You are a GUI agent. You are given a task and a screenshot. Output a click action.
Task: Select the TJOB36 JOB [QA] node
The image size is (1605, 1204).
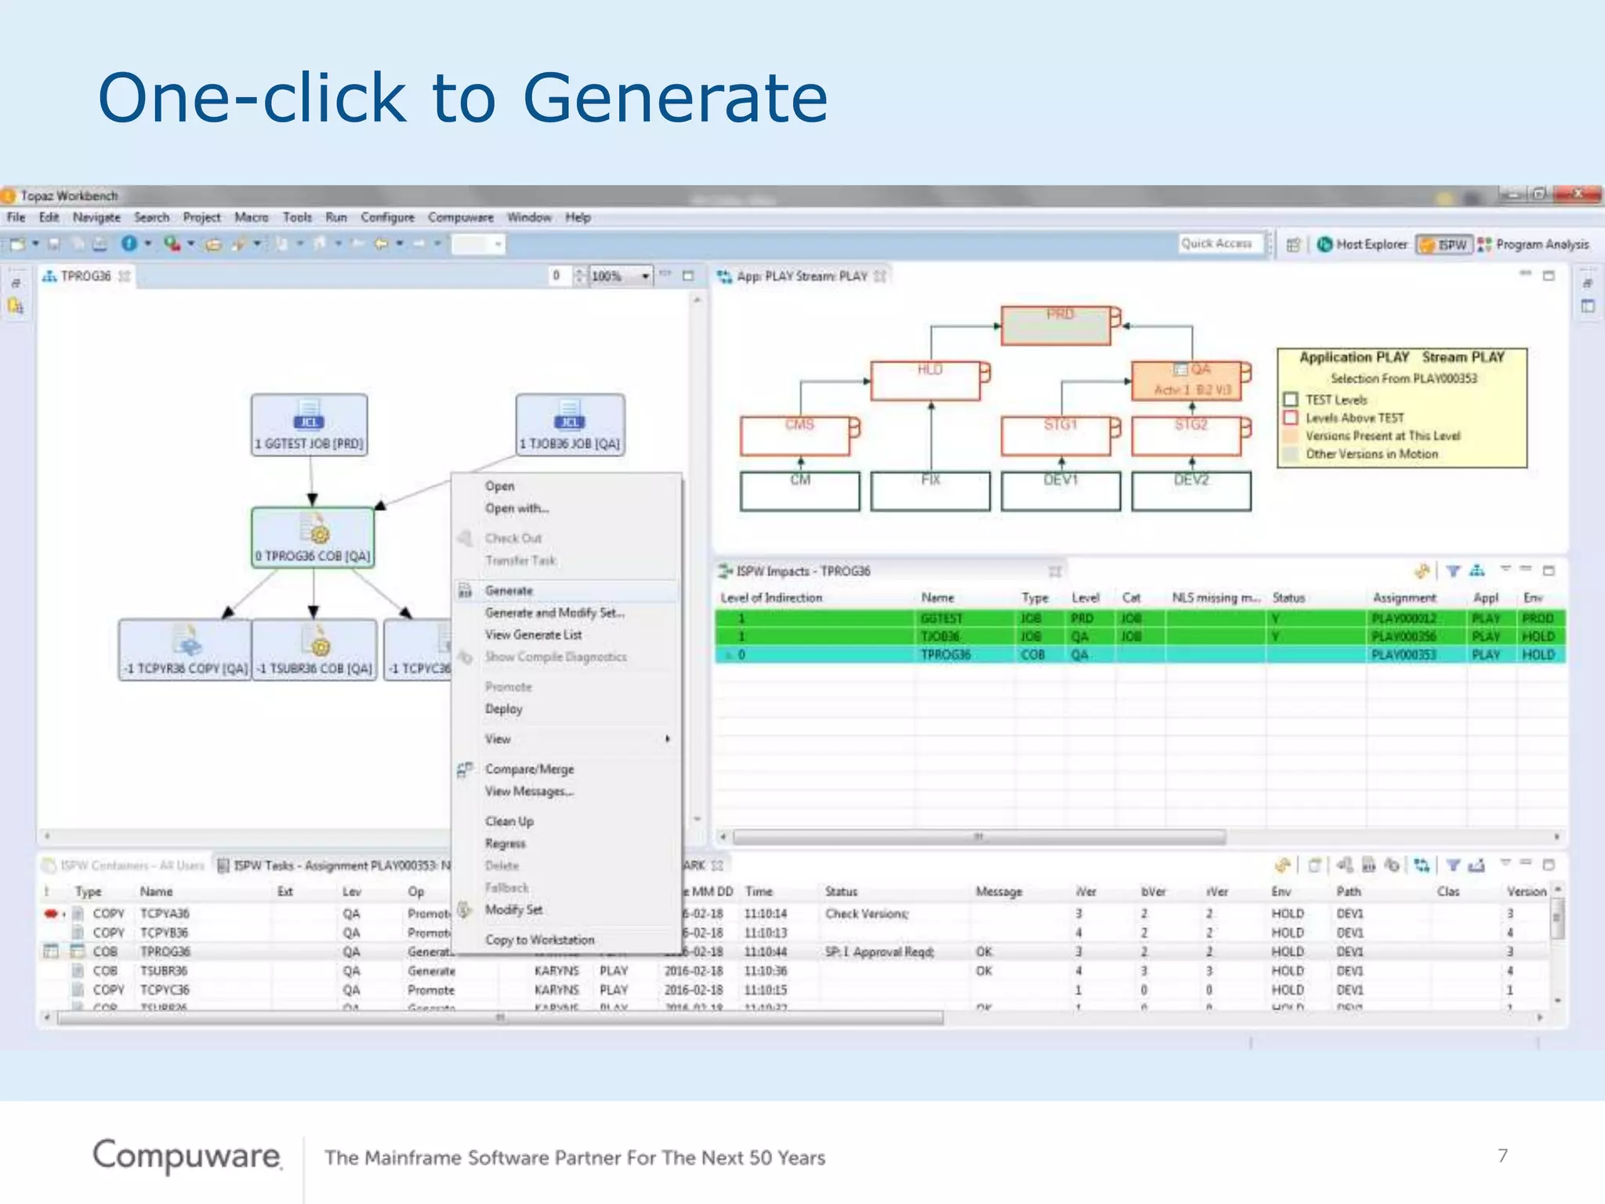pos(570,425)
